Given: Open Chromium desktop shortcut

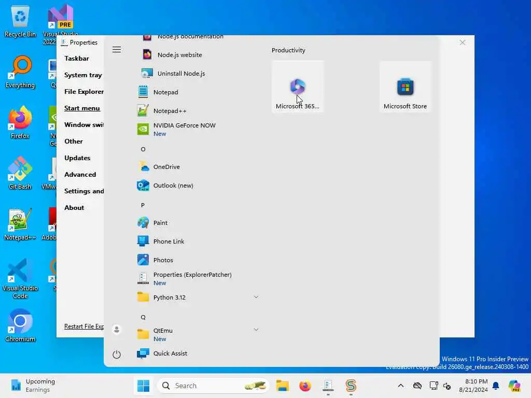Looking at the screenshot, I should tap(20, 325).
